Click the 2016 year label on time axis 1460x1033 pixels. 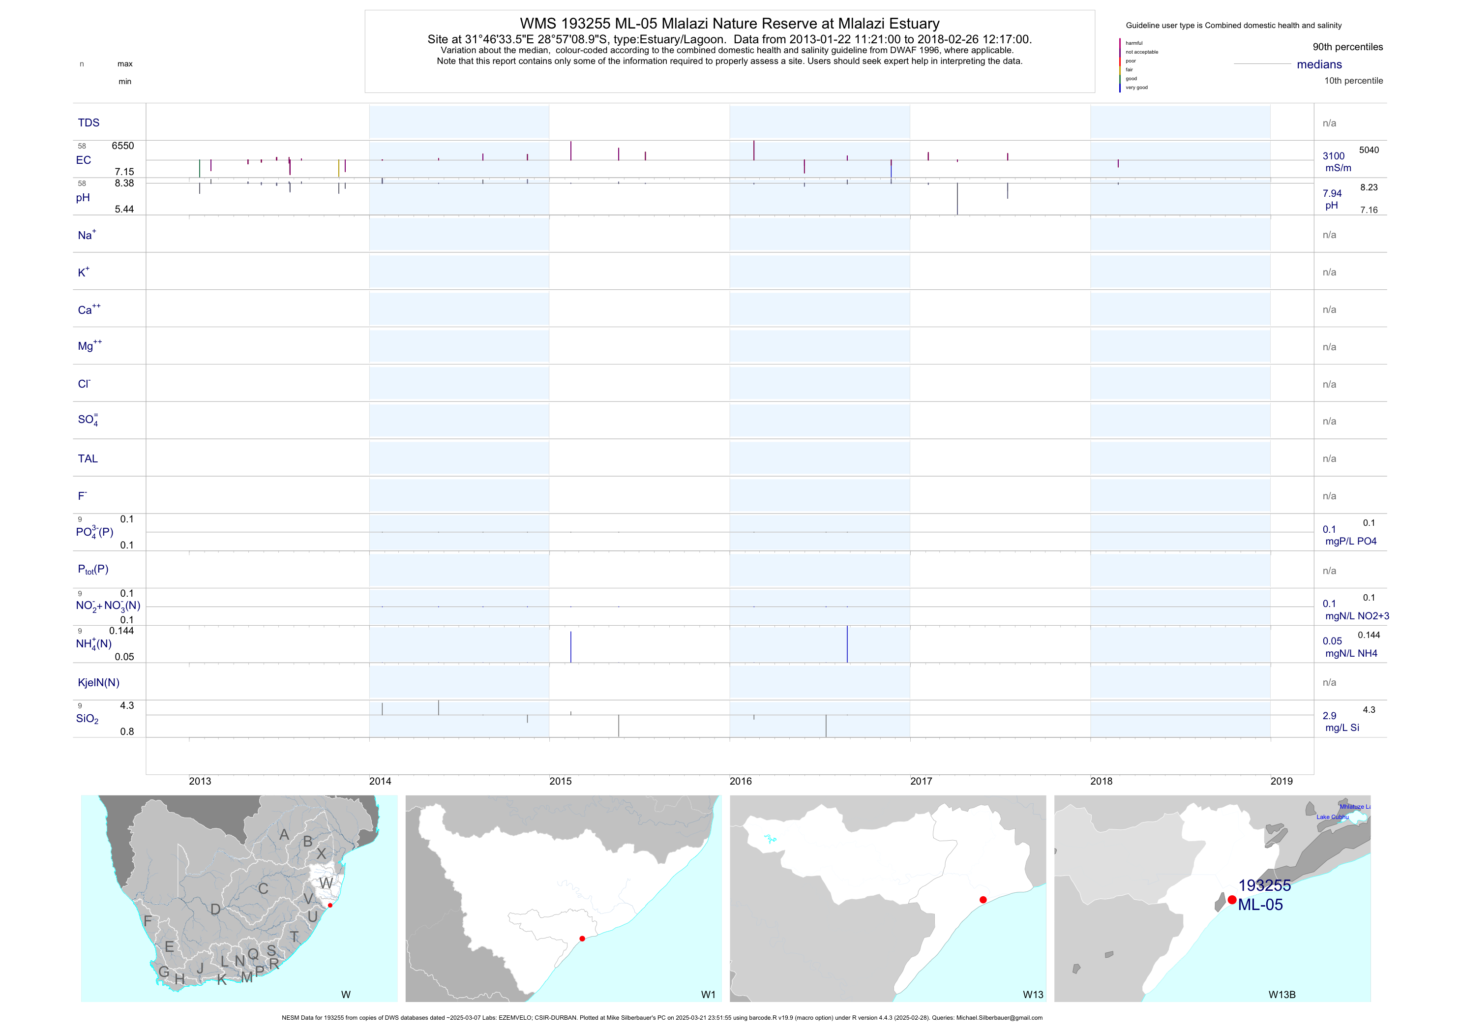[x=741, y=781]
